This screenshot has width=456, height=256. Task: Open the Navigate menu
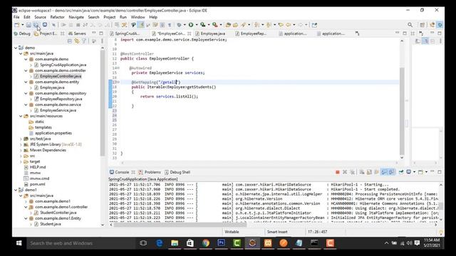[76, 17]
